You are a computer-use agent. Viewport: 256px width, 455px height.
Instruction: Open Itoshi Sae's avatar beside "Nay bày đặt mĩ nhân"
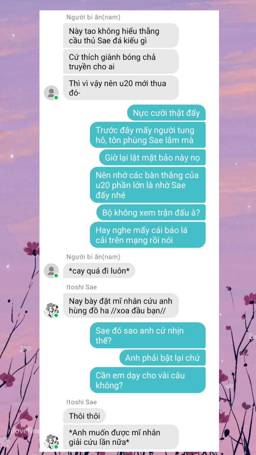click(51, 310)
